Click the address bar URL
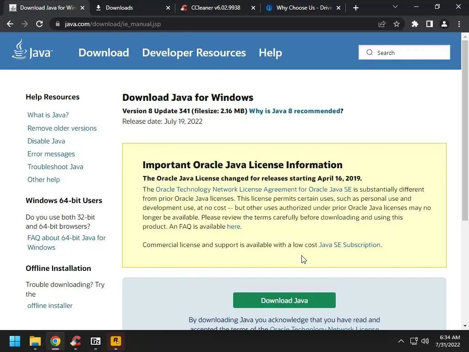The image size is (469, 352). (x=113, y=24)
